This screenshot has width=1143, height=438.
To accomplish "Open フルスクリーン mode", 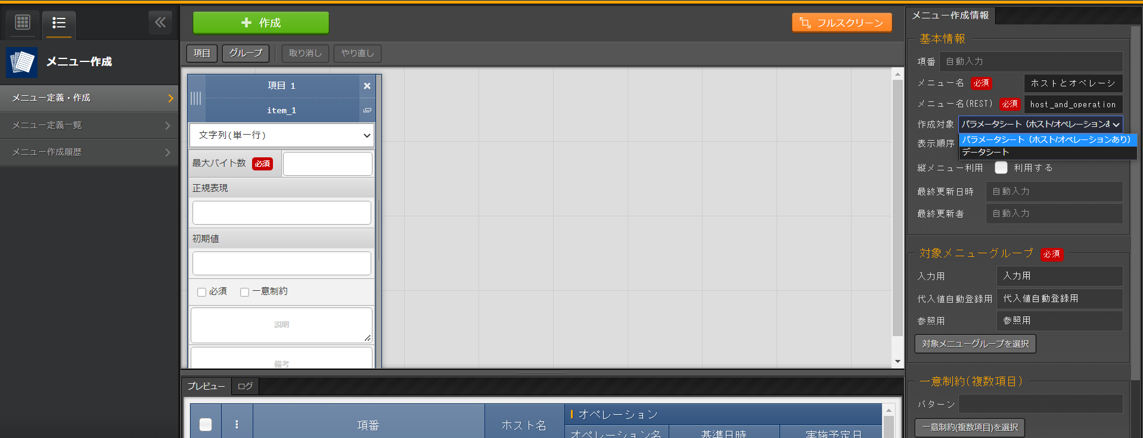I will (841, 23).
